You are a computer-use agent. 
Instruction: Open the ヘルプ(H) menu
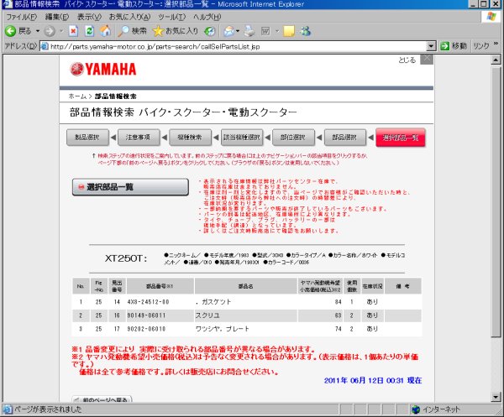coord(207,17)
